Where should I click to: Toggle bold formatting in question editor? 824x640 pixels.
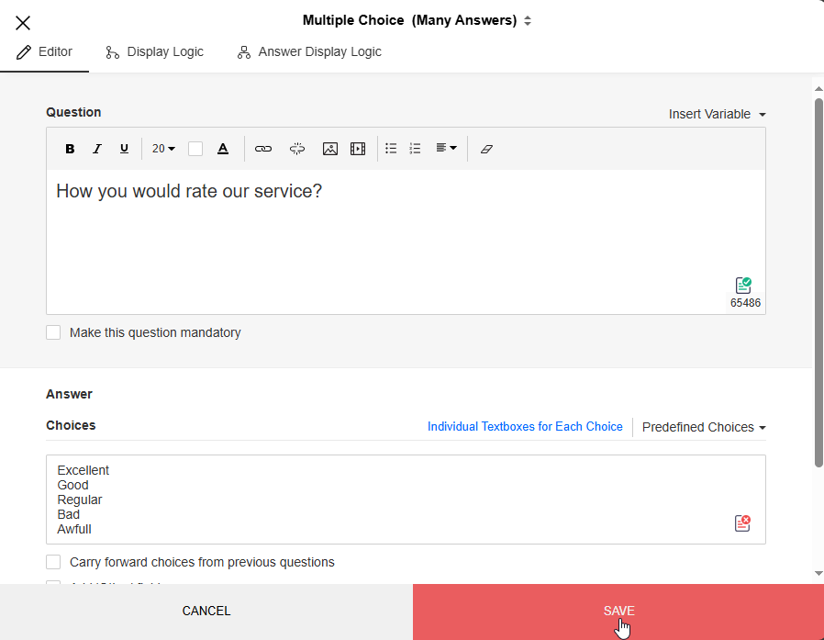(70, 149)
